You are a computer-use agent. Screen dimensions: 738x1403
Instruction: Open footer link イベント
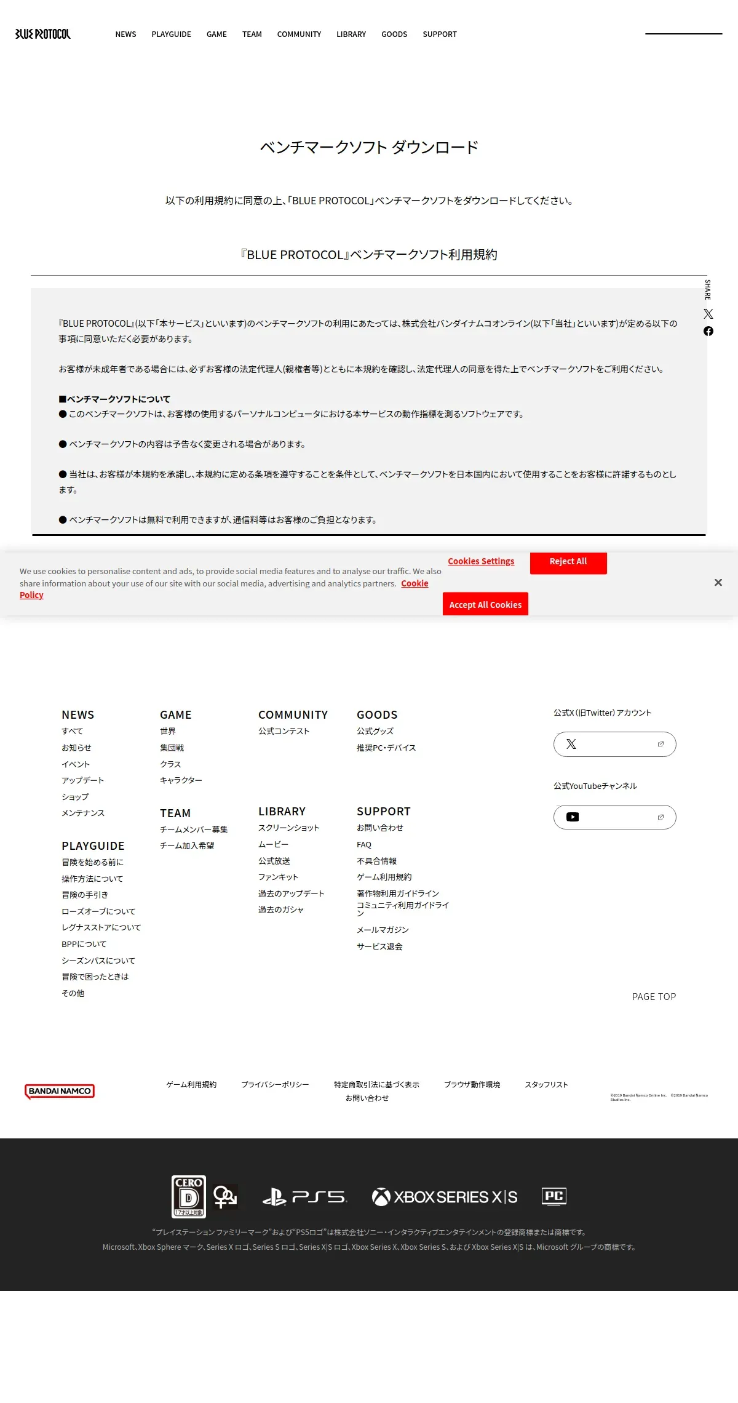(76, 764)
